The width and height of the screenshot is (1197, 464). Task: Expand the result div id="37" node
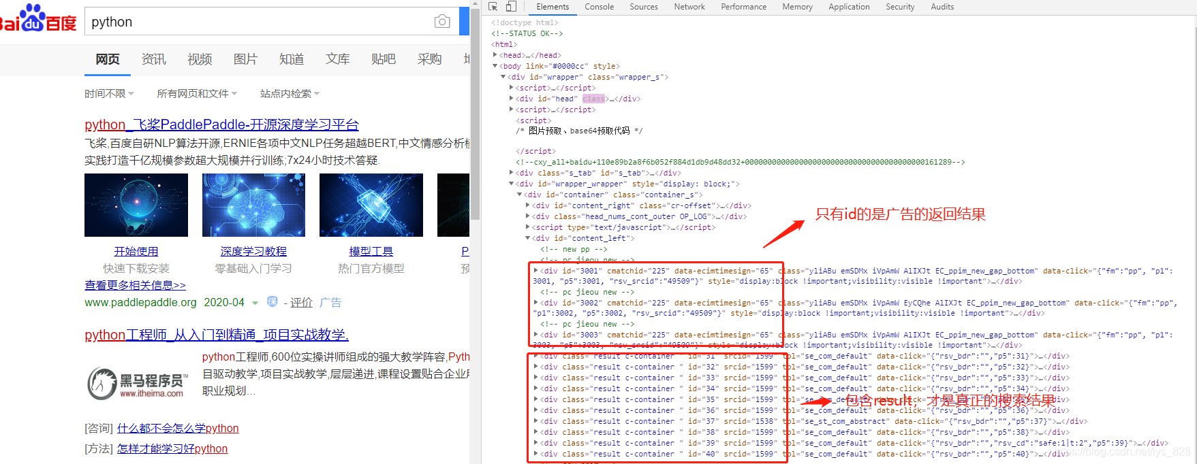[536, 421]
